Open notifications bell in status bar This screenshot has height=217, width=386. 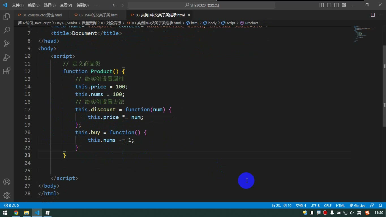point(380,205)
